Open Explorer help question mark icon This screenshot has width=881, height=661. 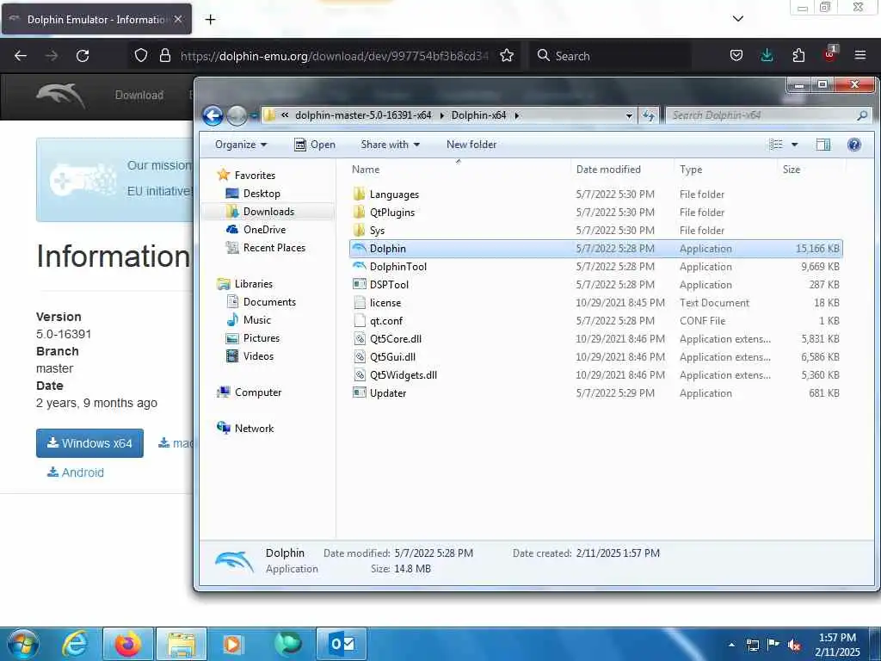tap(854, 145)
